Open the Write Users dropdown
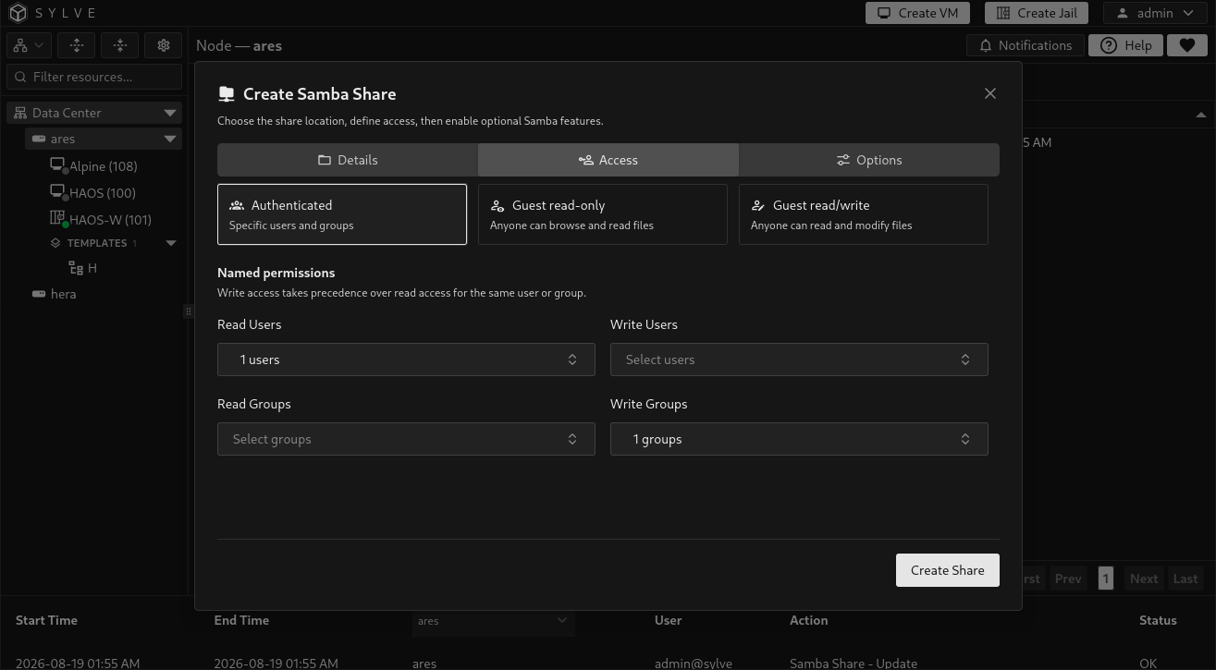Image resolution: width=1216 pixels, height=670 pixels. coord(799,359)
